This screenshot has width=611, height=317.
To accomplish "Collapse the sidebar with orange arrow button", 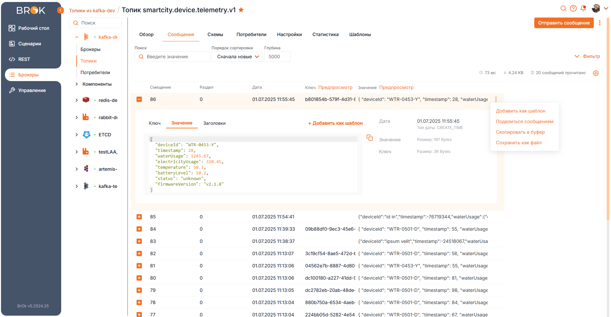I will point(61,10).
